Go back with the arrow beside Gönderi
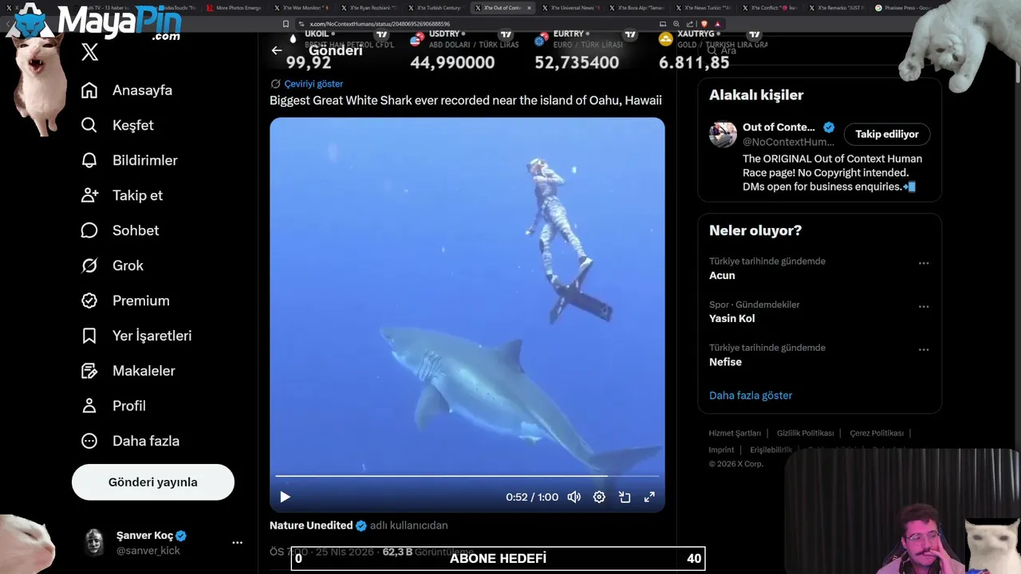Viewport: 1021px width, 574px height. pos(277,50)
